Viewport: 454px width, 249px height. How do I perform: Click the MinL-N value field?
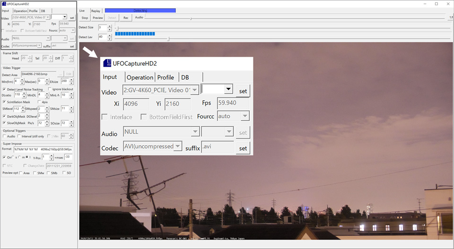[x=65, y=95]
